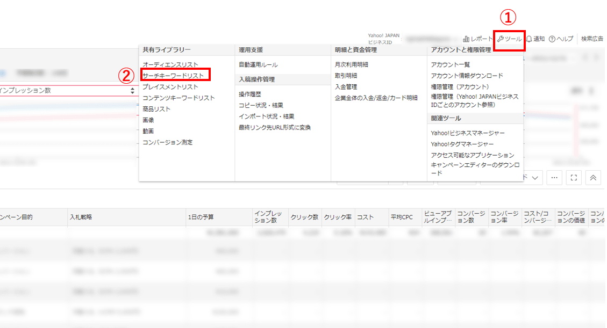Collapse panel with double chevron up icon
The image size is (607, 328).
pyautogui.click(x=593, y=178)
